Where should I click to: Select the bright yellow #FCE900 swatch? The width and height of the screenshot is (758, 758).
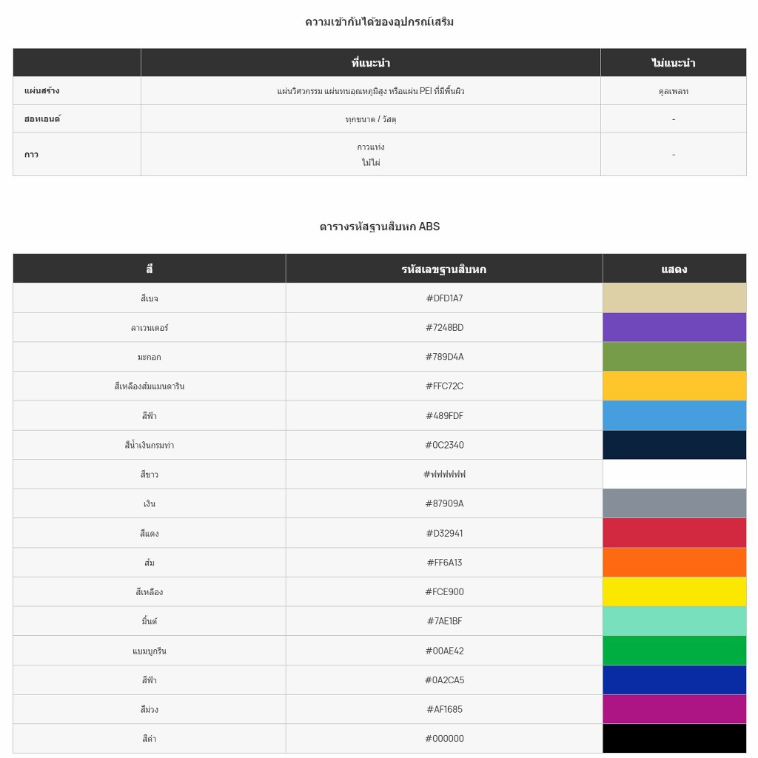(674, 591)
